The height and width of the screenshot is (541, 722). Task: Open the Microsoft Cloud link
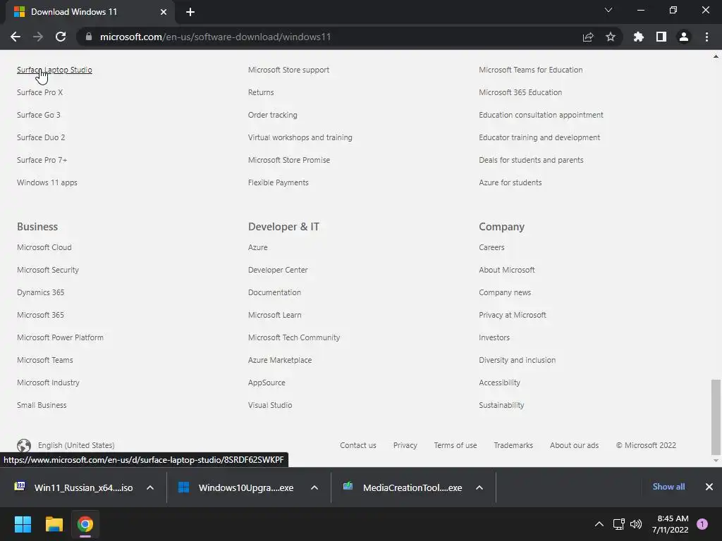point(44,247)
